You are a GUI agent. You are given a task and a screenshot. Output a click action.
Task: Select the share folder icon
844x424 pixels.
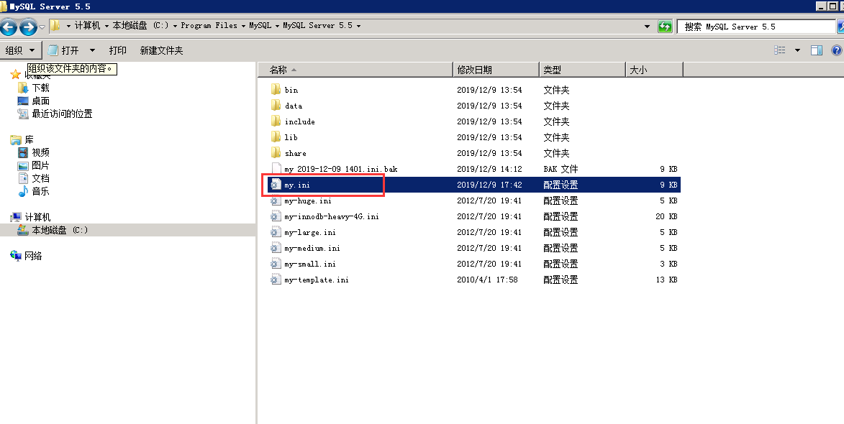pyautogui.click(x=276, y=152)
